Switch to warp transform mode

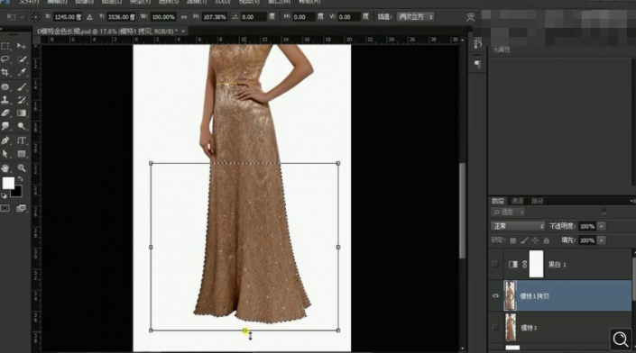pos(471,17)
